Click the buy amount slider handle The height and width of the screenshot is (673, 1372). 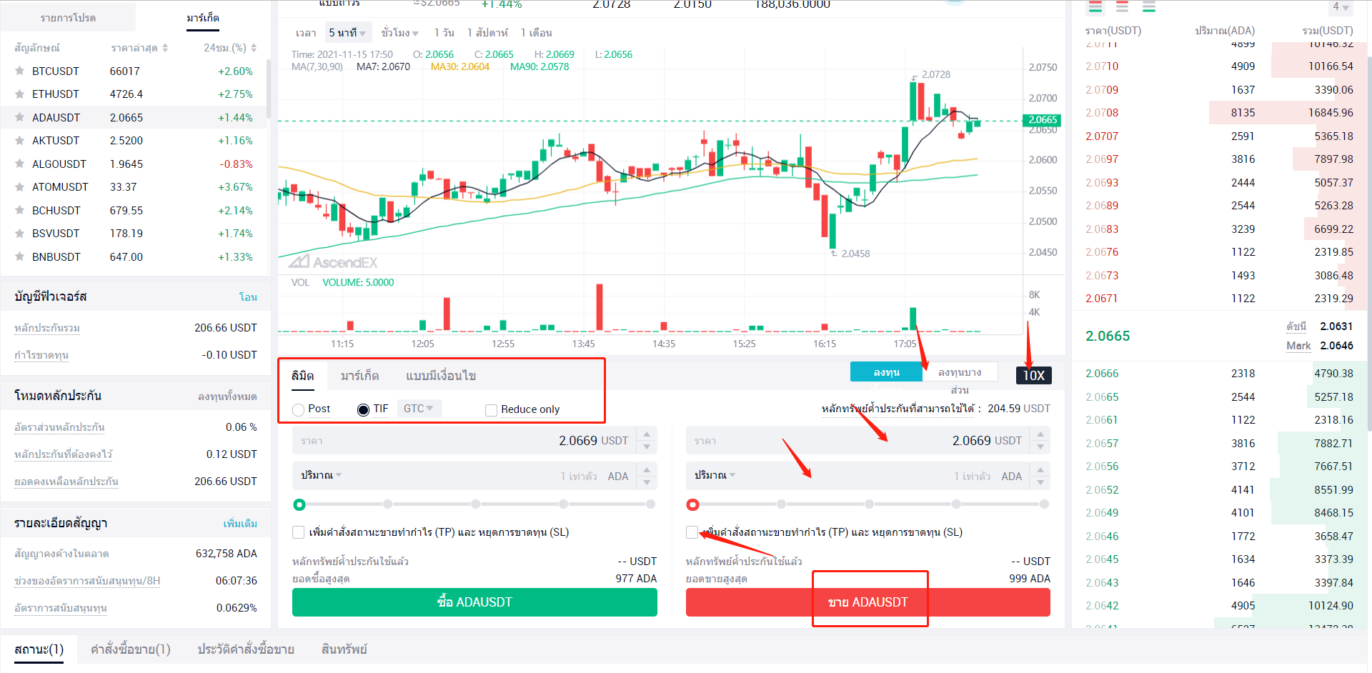pyautogui.click(x=299, y=504)
